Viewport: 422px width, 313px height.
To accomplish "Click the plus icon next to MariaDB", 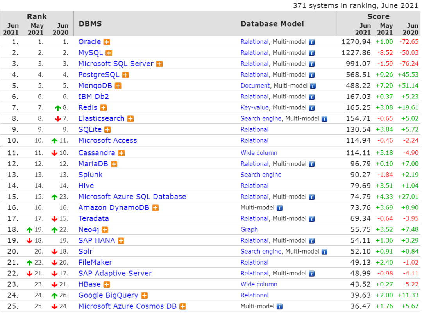I will click(114, 164).
